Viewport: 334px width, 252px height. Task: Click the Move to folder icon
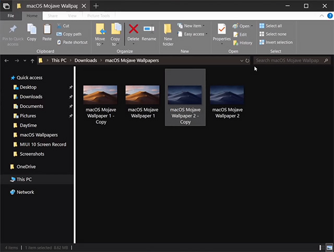pos(100,29)
